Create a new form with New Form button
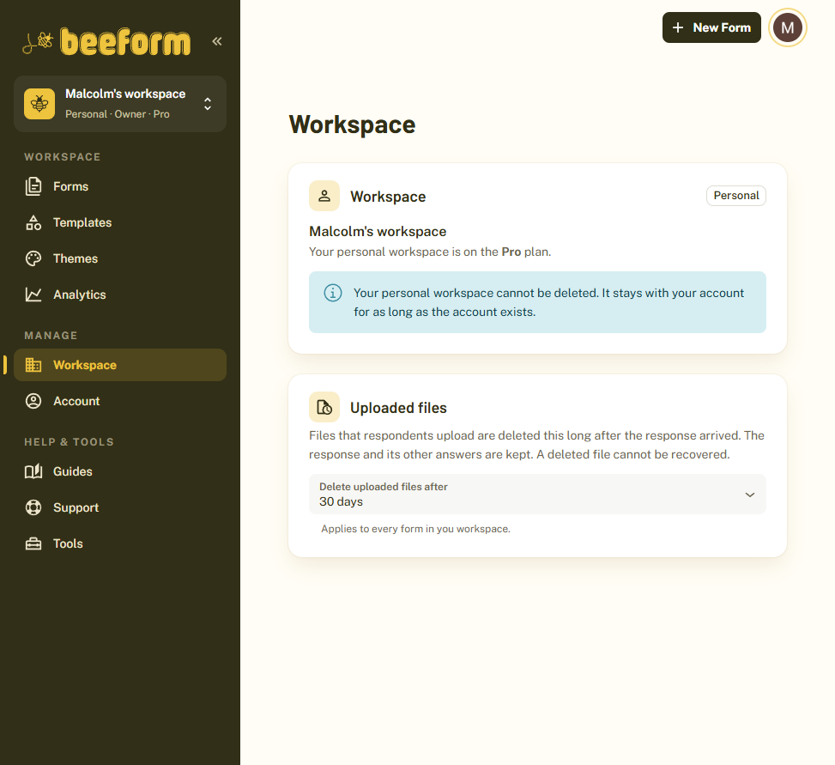 (x=711, y=27)
